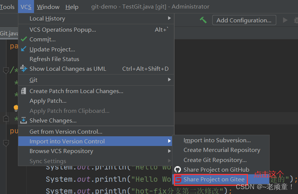Click the blue arrow Update Project icon

24,49
